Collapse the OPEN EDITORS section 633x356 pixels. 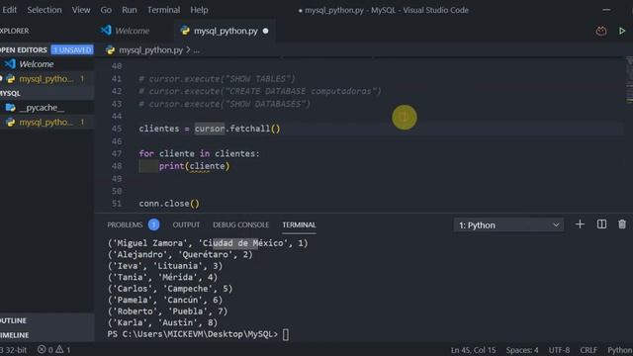coord(24,49)
